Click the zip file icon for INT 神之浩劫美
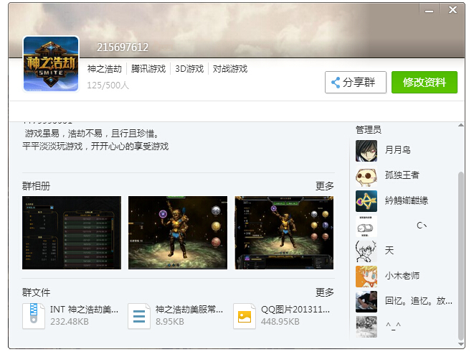 click(34, 316)
